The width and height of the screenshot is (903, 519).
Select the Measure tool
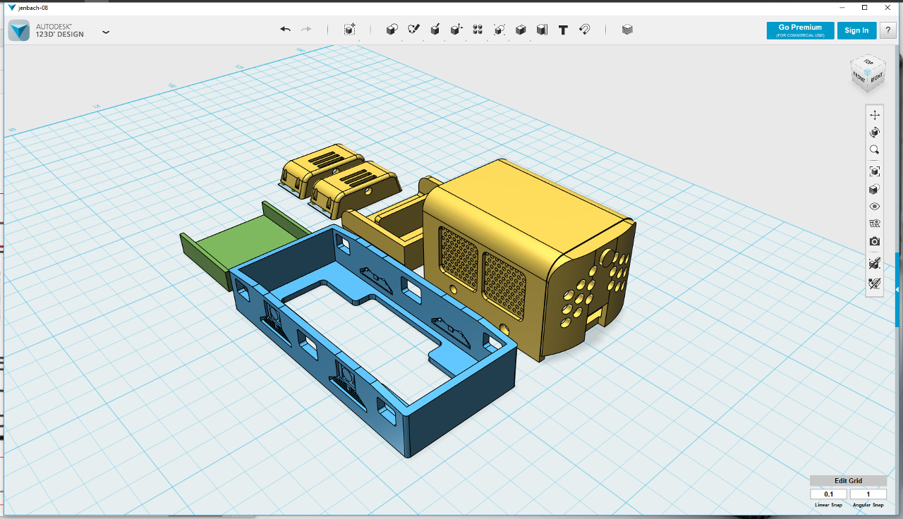tap(542, 30)
